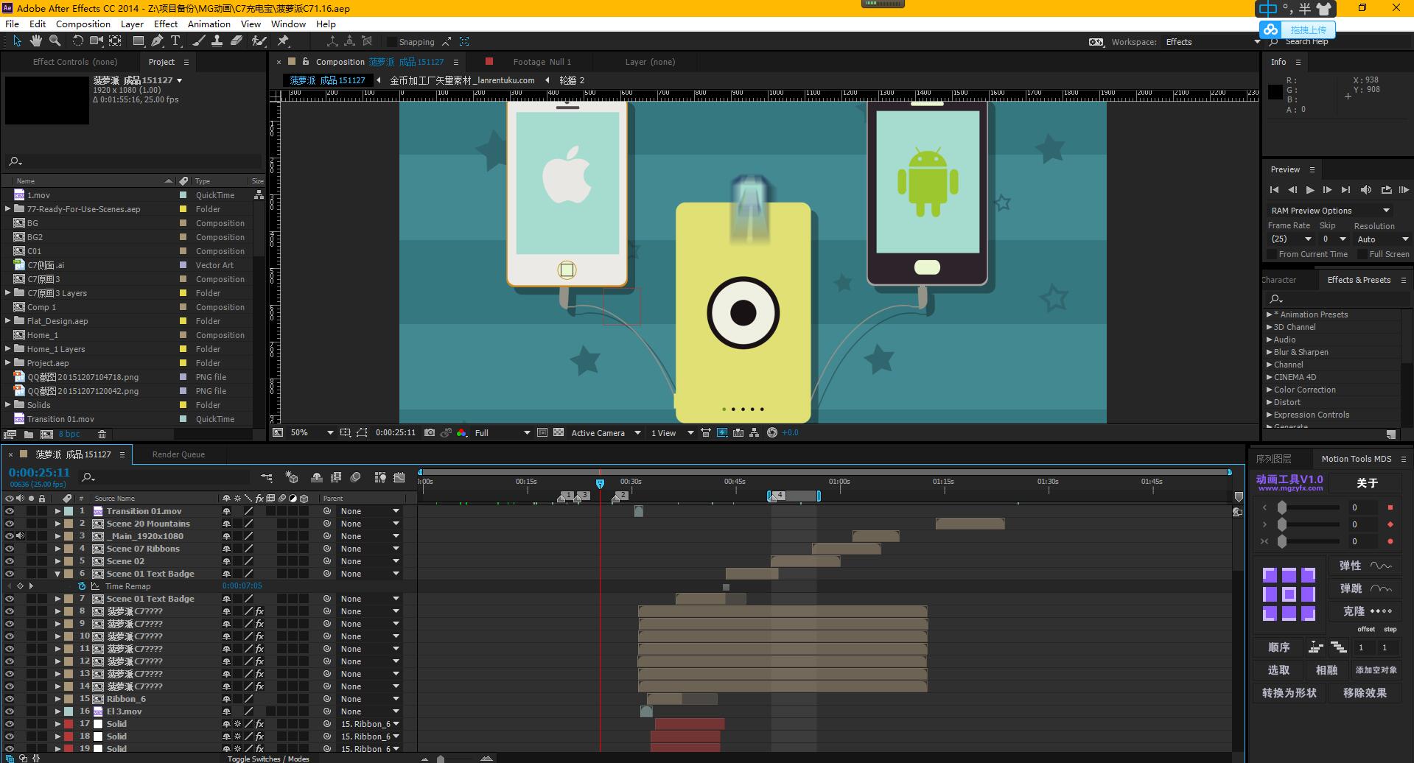Click the first Motion Tools slider handle

pos(1282,507)
